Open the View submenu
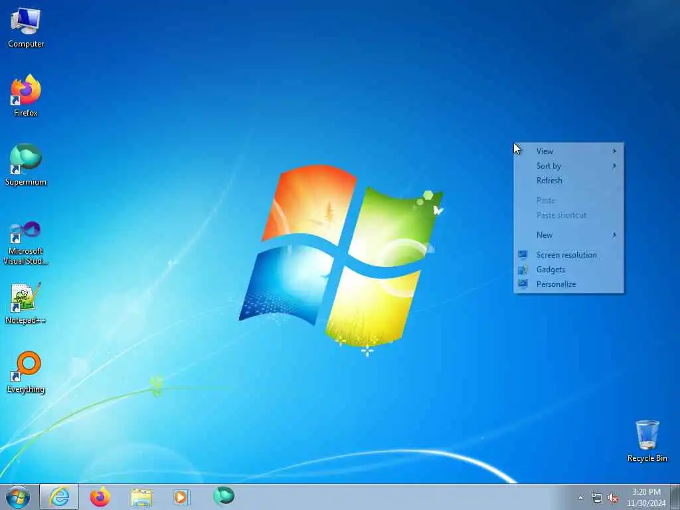 [x=568, y=151]
